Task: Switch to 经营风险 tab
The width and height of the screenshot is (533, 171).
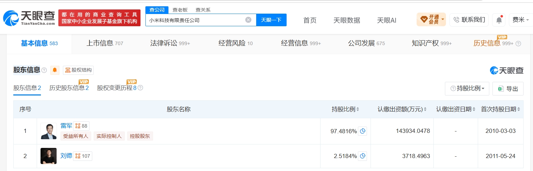Action: 236,44
